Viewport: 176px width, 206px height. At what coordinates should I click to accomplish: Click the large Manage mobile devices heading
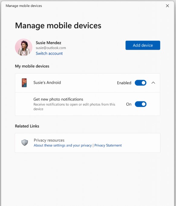(x=58, y=25)
